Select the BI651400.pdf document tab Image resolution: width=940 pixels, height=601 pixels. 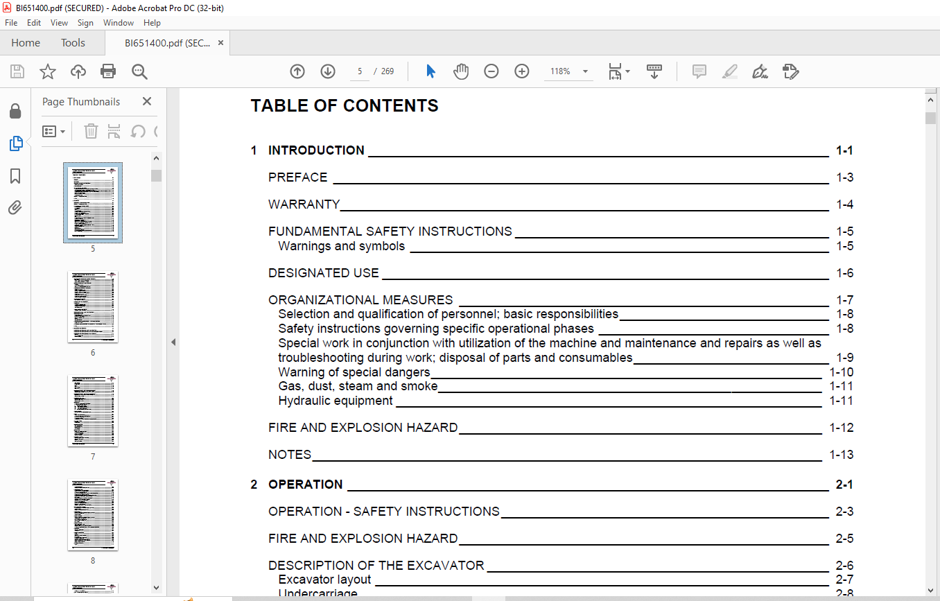coord(167,43)
